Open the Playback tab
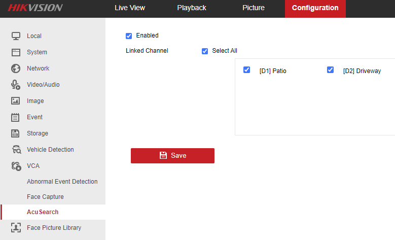 tap(192, 8)
